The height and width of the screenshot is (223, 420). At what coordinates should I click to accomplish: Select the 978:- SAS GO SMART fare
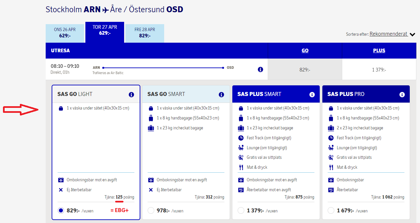pyautogui.click(x=151, y=211)
